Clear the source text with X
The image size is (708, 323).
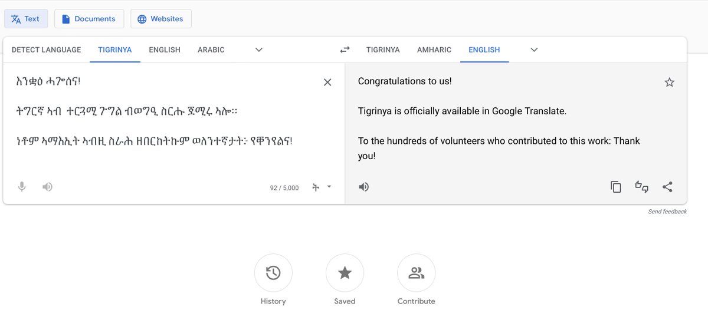tap(327, 83)
